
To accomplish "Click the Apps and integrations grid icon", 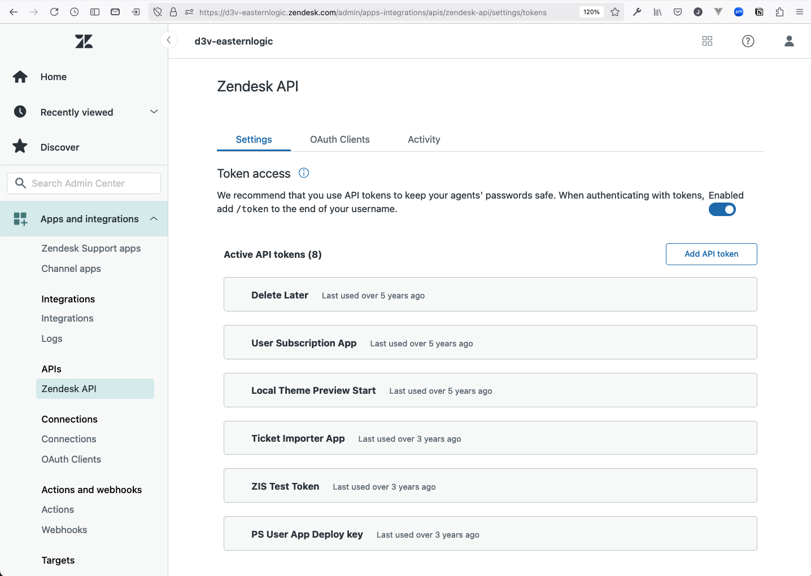I will click(x=20, y=218).
